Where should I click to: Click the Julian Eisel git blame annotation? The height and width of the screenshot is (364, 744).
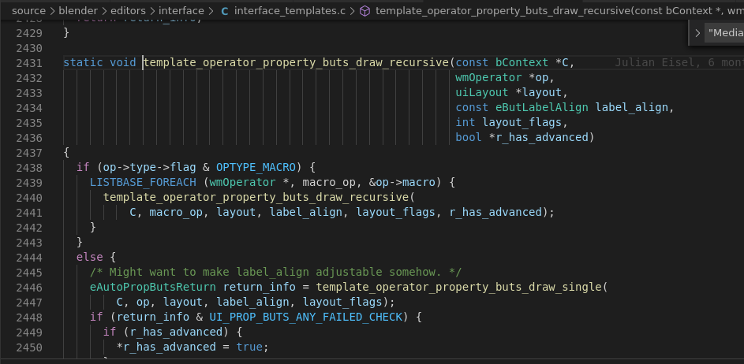(x=679, y=62)
